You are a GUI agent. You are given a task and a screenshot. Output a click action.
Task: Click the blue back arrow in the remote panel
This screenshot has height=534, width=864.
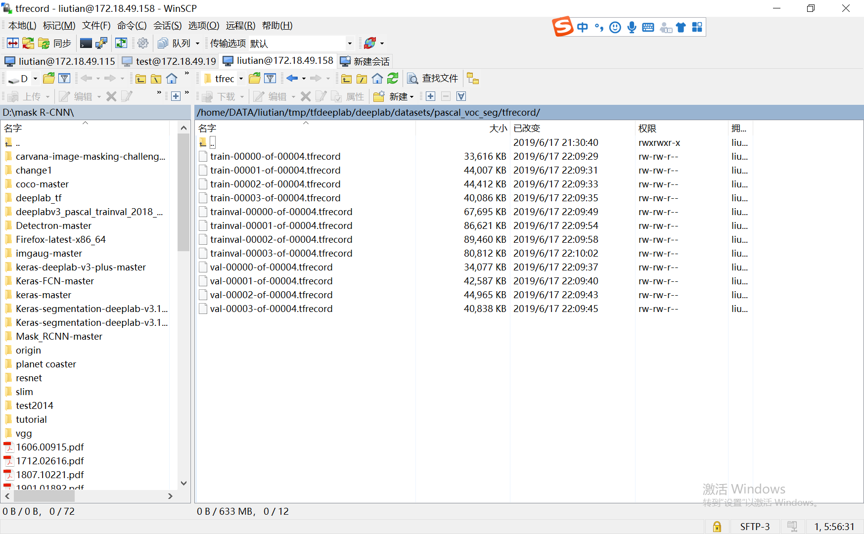pyautogui.click(x=292, y=79)
